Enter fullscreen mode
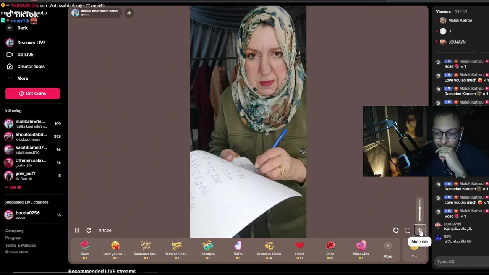Viewport: 489px width, 275px height. (408, 230)
